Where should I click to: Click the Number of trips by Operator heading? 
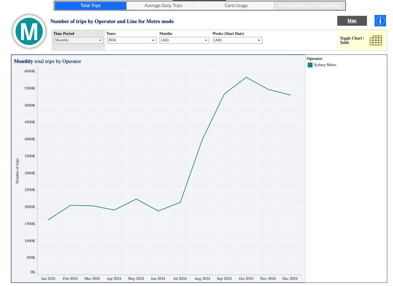pyautogui.click(x=112, y=22)
